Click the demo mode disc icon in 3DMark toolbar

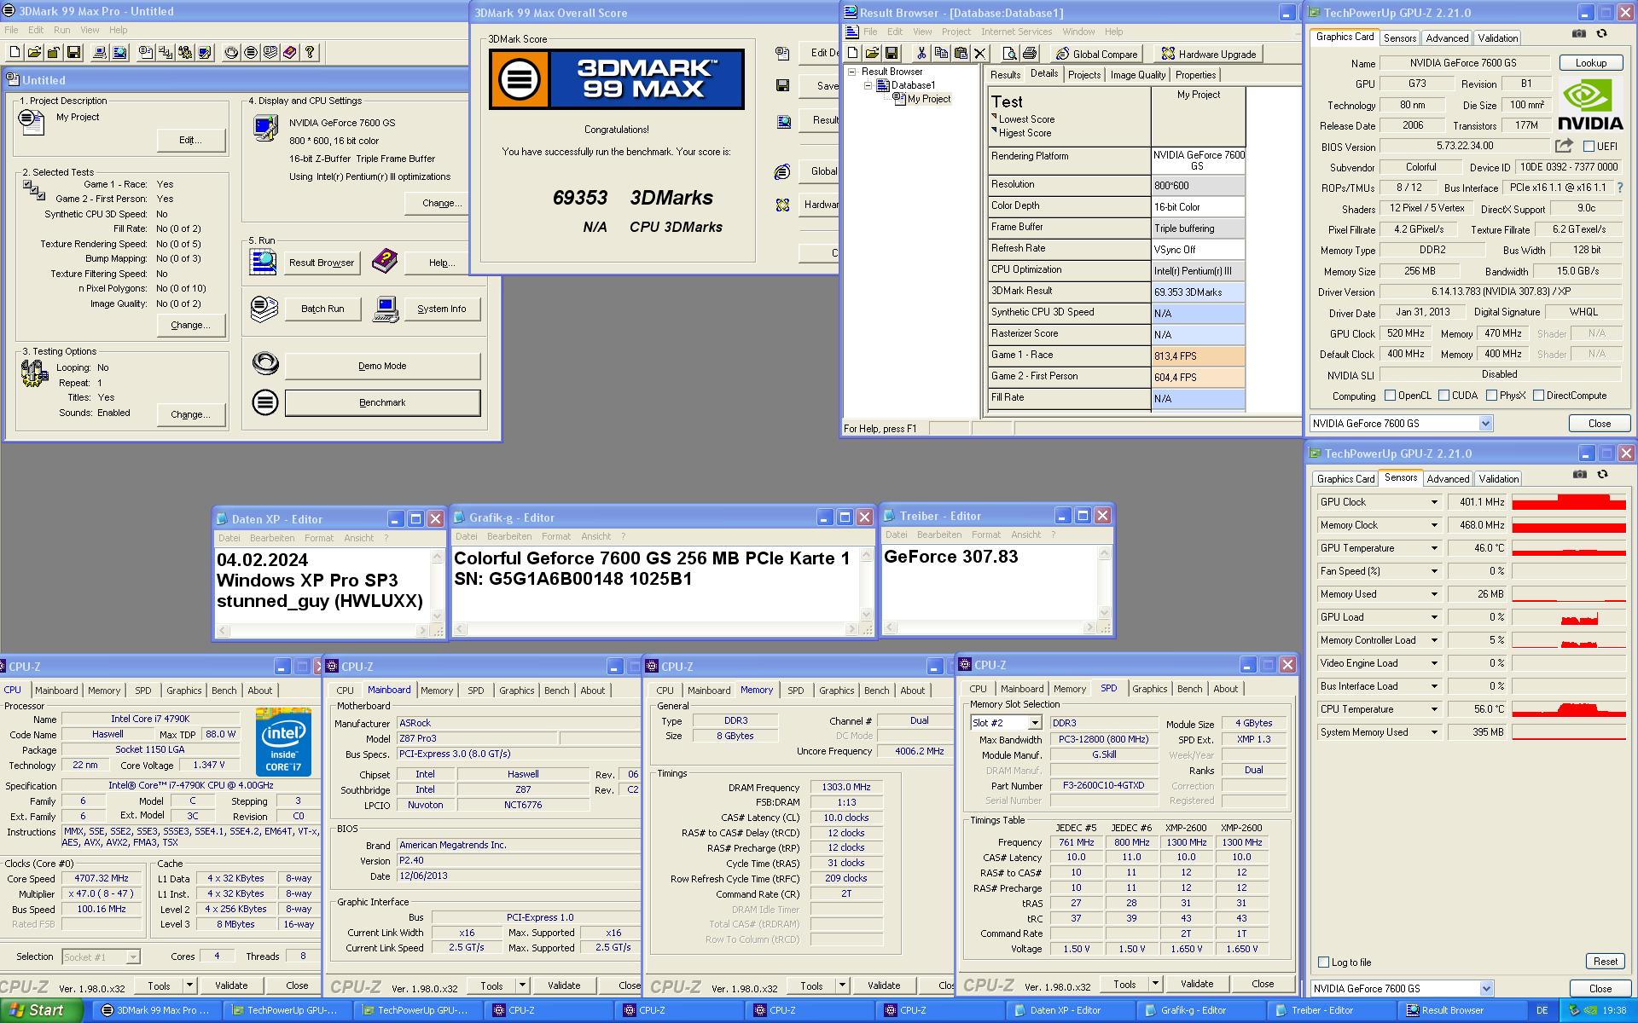(x=231, y=52)
